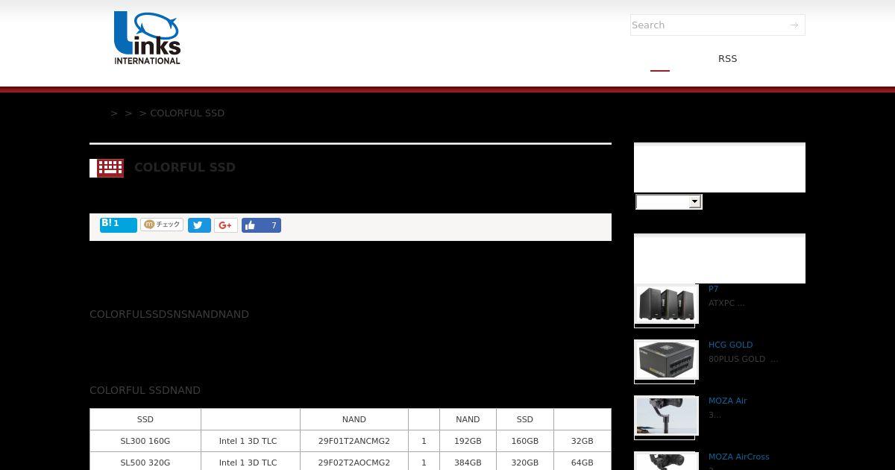
Task: Select the 64GB table cell
Action: [582, 461]
